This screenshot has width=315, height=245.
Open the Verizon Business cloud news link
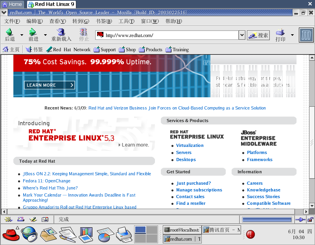[x=177, y=108]
